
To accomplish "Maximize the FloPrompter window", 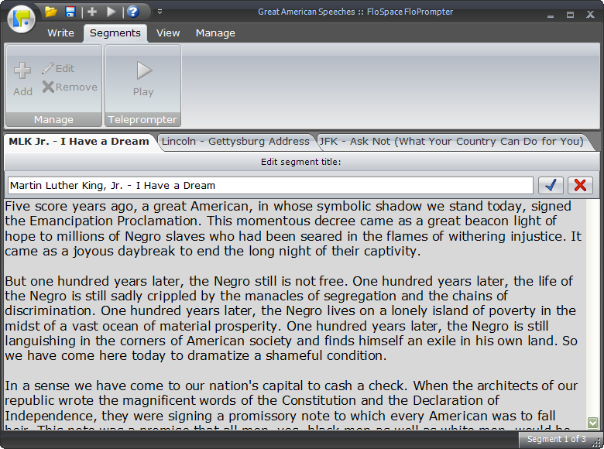I will (570, 15).
